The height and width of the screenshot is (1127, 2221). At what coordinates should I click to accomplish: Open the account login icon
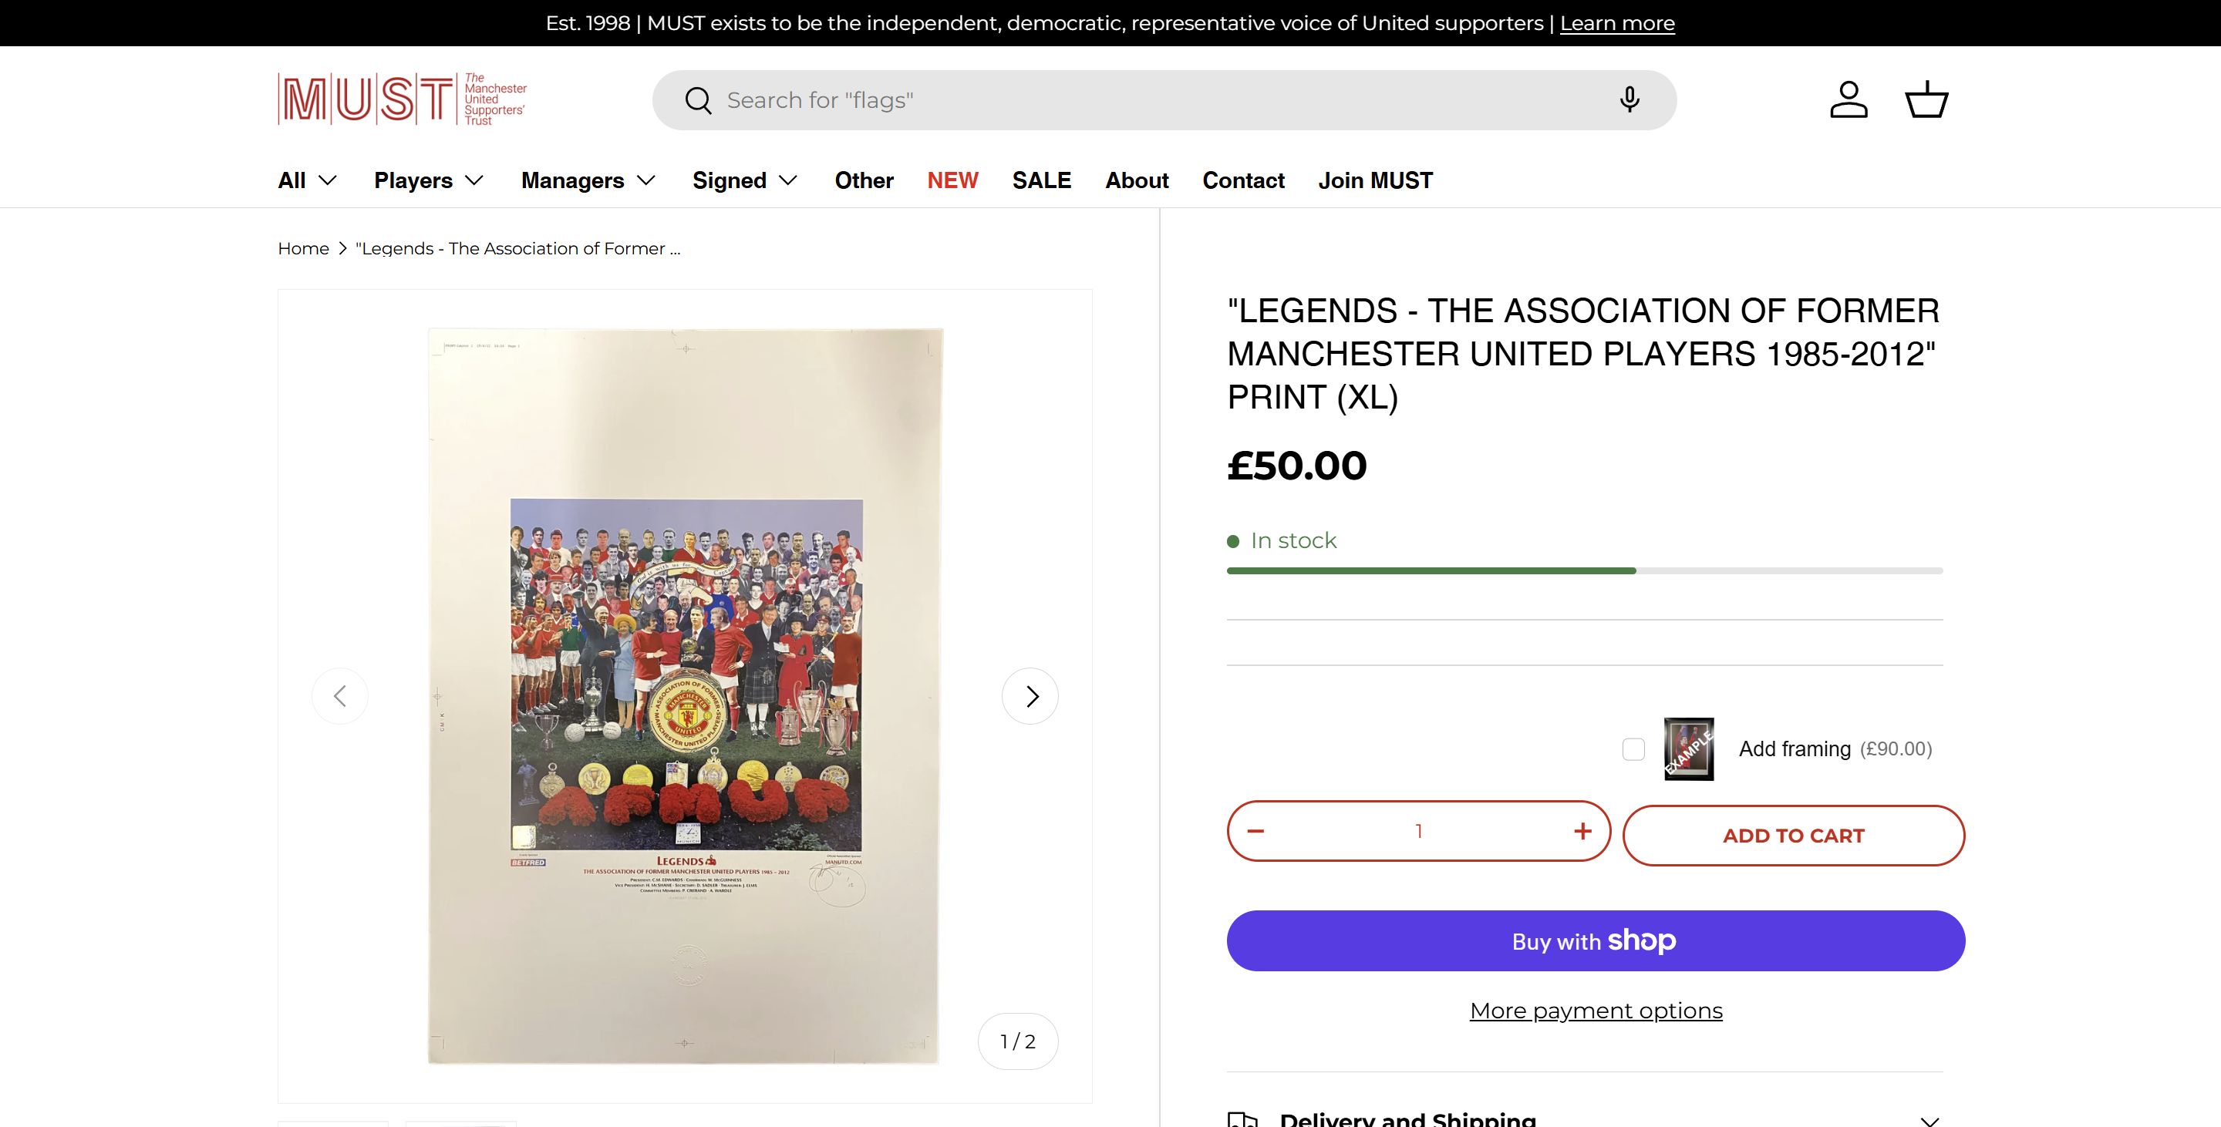click(x=1849, y=100)
